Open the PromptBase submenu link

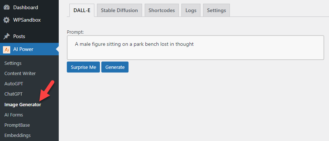pyautogui.click(x=17, y=125)
